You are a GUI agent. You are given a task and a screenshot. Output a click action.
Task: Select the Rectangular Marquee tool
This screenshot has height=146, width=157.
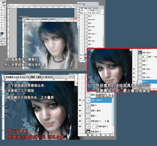pyautogui.click(x=1, y=5)
